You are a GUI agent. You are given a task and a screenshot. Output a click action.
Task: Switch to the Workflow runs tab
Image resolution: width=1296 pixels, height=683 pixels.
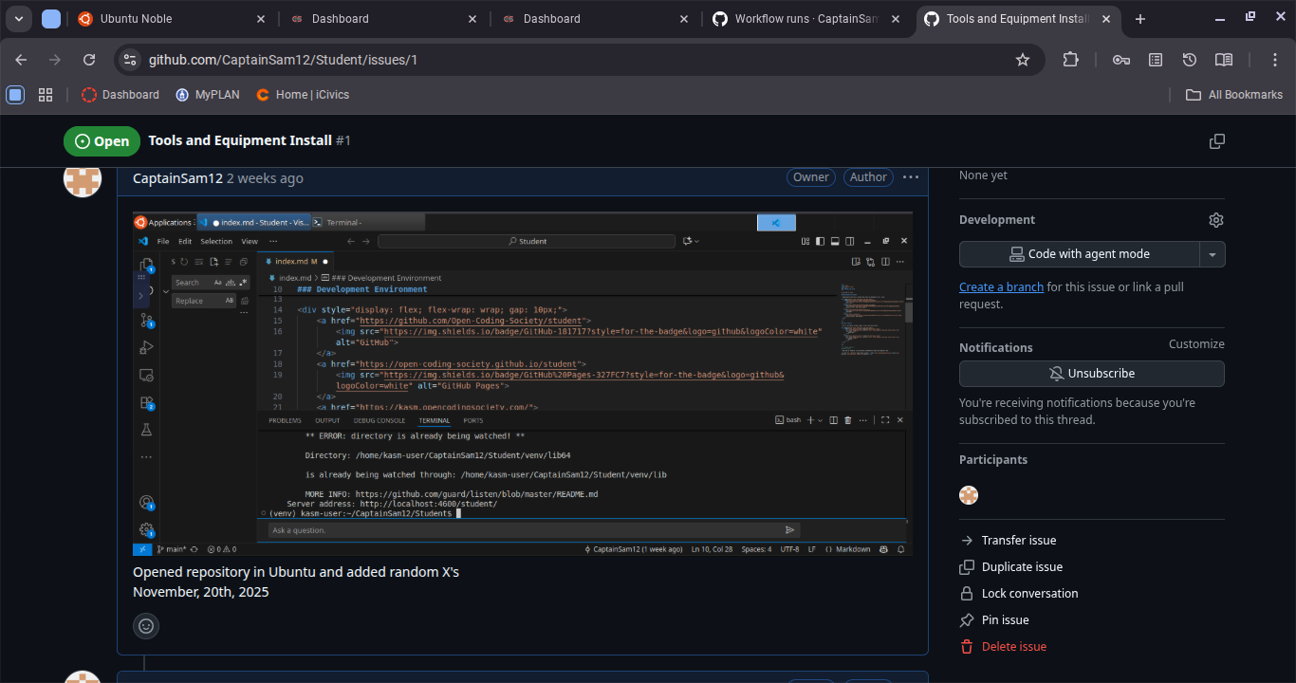pos(805,19)
